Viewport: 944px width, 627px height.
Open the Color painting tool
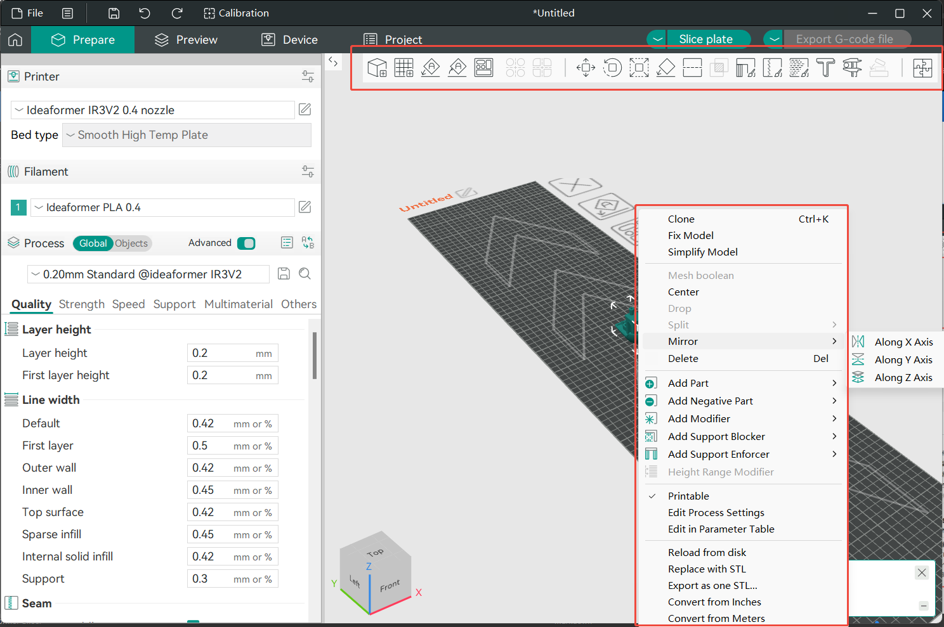(x=799, y=67)
